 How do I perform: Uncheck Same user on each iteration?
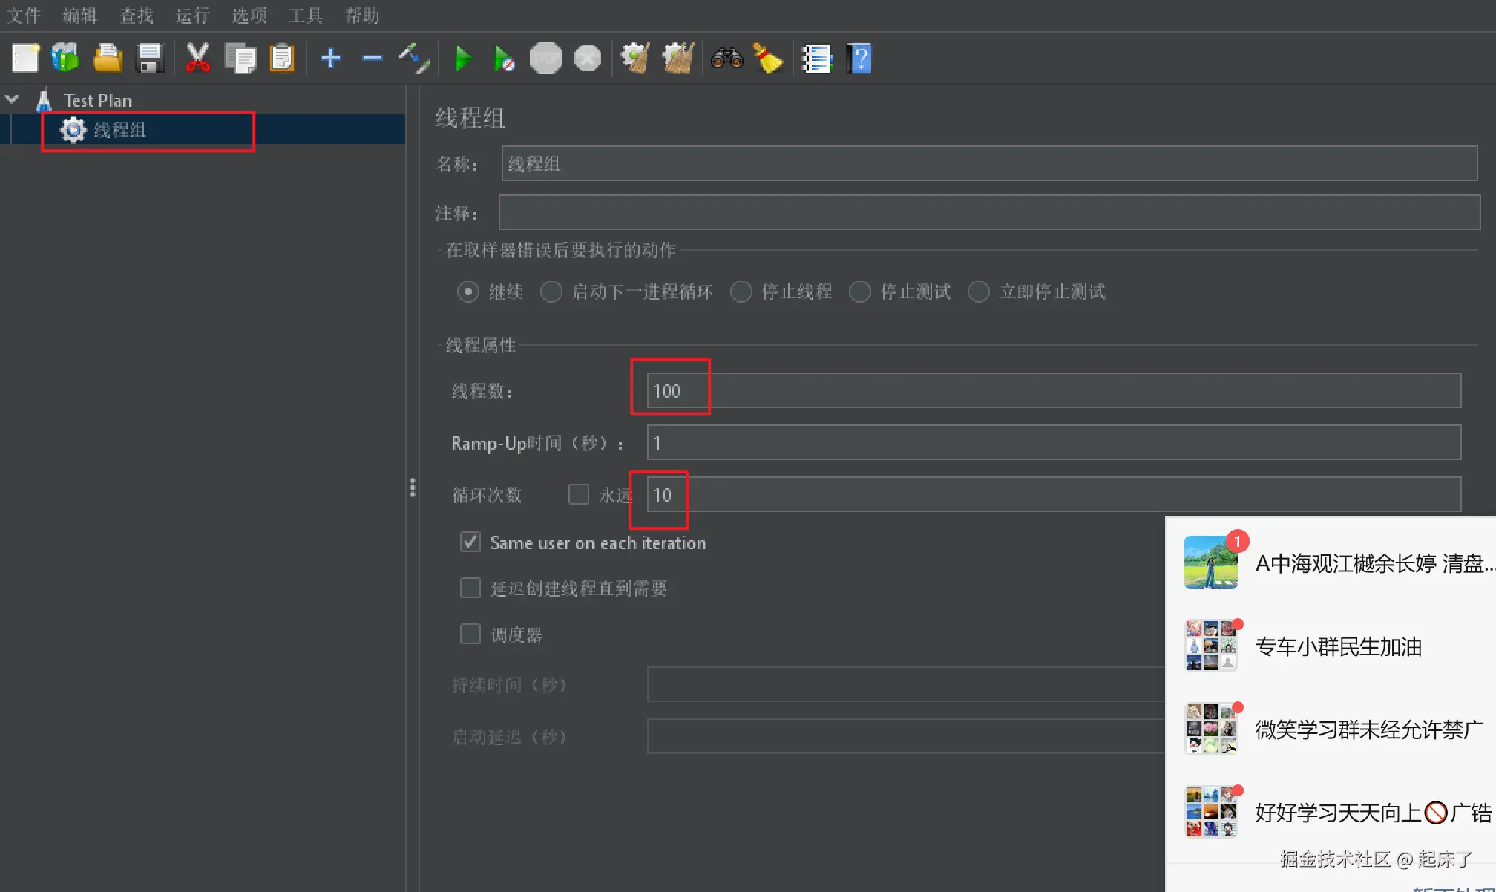[x=470, y=542]
